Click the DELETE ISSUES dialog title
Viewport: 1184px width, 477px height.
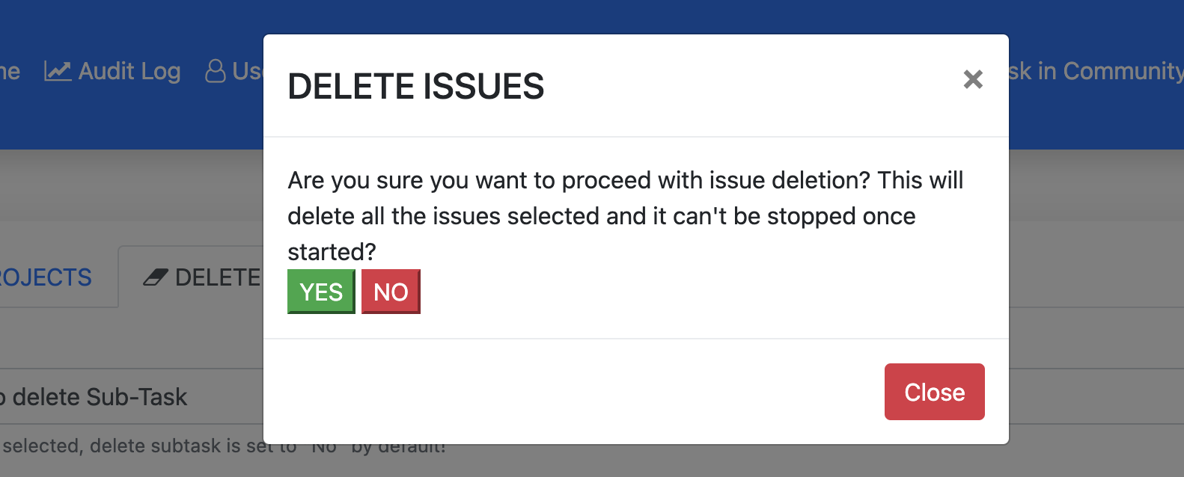416,86
